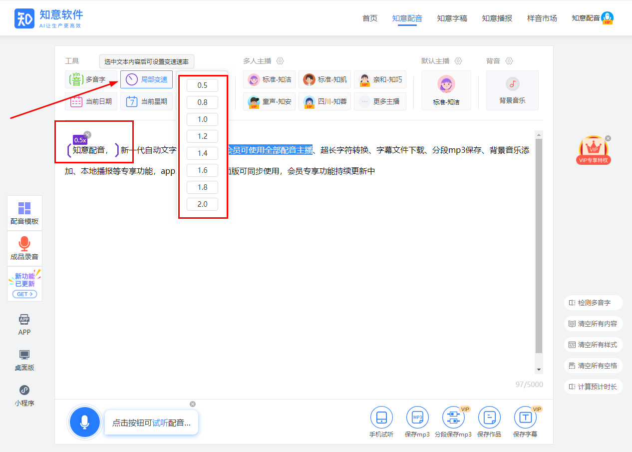
Task: Select 2.0 speed option
Action: point(202,204)
